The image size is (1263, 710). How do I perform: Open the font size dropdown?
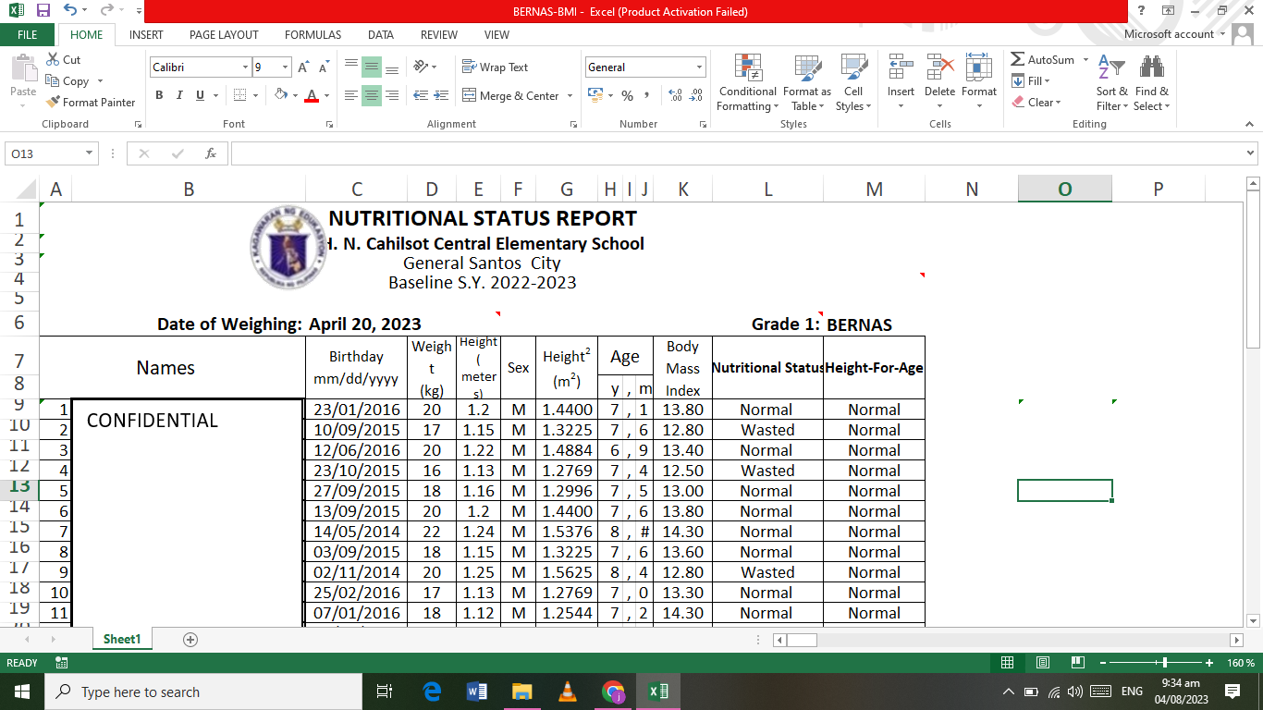tap(285, 67)
